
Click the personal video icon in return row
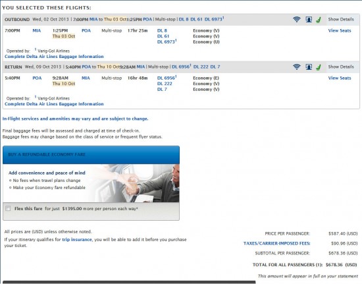pyautogui.click(x=309, y=67)
